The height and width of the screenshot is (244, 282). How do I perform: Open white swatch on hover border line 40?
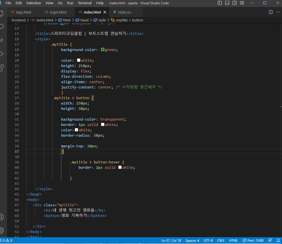120,167
